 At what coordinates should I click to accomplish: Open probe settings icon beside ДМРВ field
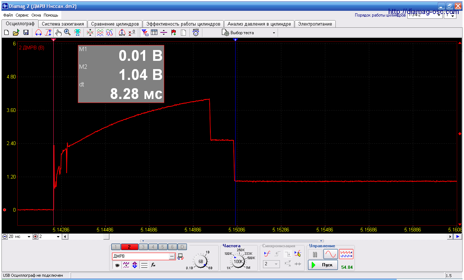(181, 256)
